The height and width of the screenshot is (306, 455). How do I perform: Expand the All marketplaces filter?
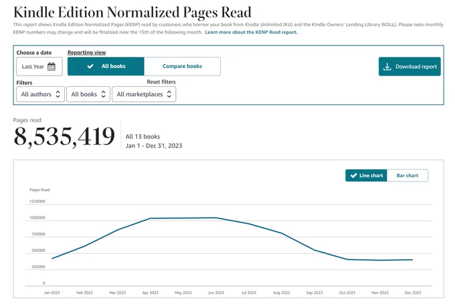click(144, 94)
